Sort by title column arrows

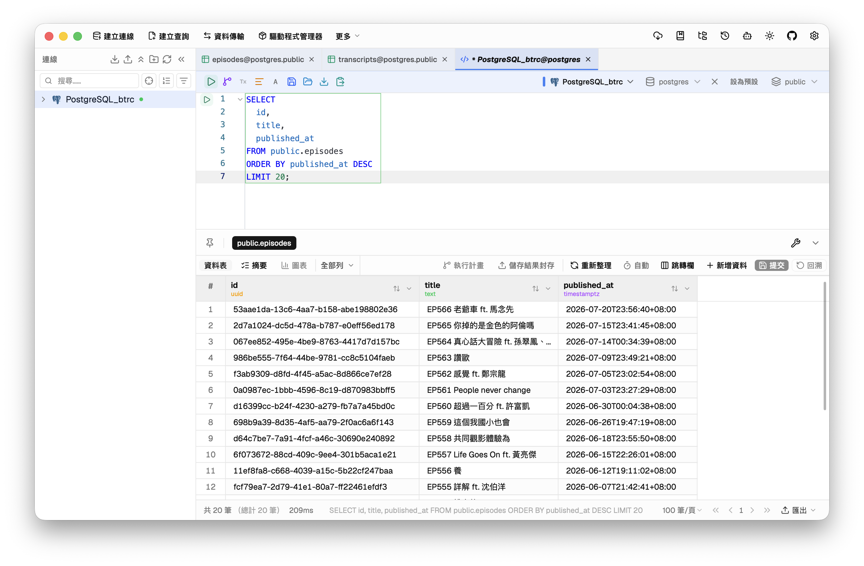tap(535, 289)
